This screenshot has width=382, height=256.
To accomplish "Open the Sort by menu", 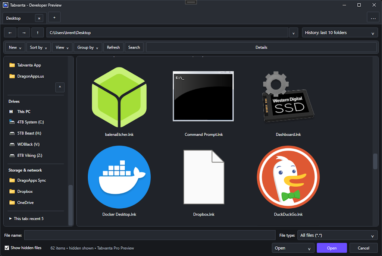I will [38, 47].
